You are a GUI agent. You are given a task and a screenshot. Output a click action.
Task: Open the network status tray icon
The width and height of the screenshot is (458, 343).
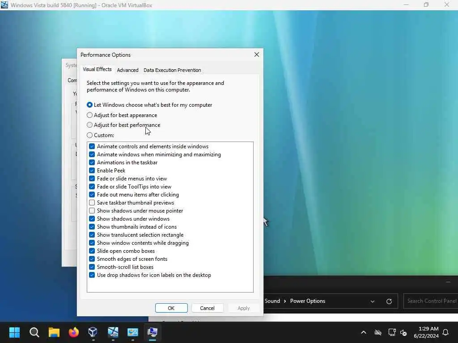392,332
